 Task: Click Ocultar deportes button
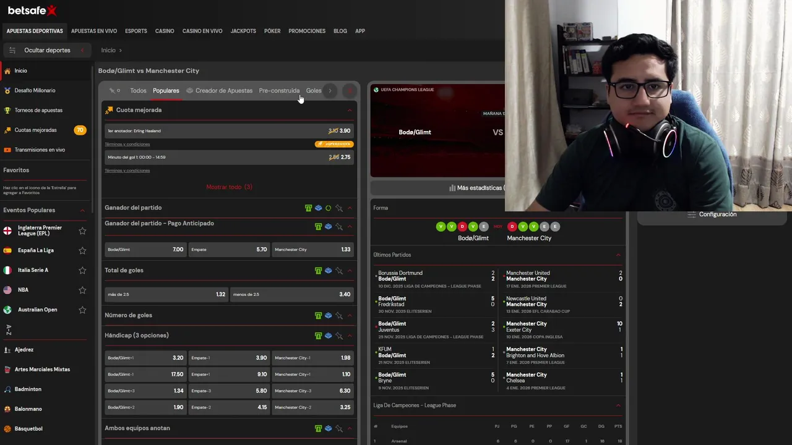tap(47, 51)
